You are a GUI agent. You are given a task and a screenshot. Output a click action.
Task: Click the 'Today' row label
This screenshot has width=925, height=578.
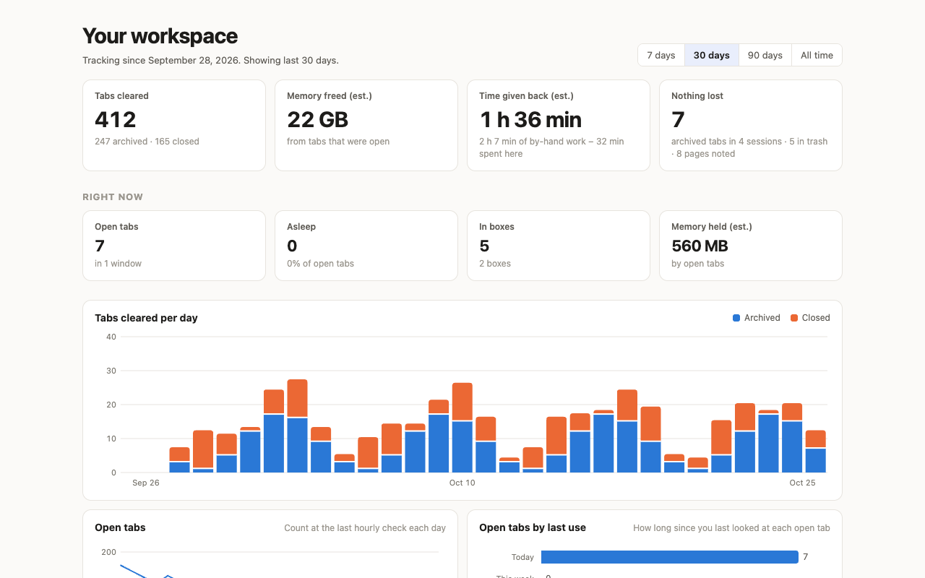point(522,557)
